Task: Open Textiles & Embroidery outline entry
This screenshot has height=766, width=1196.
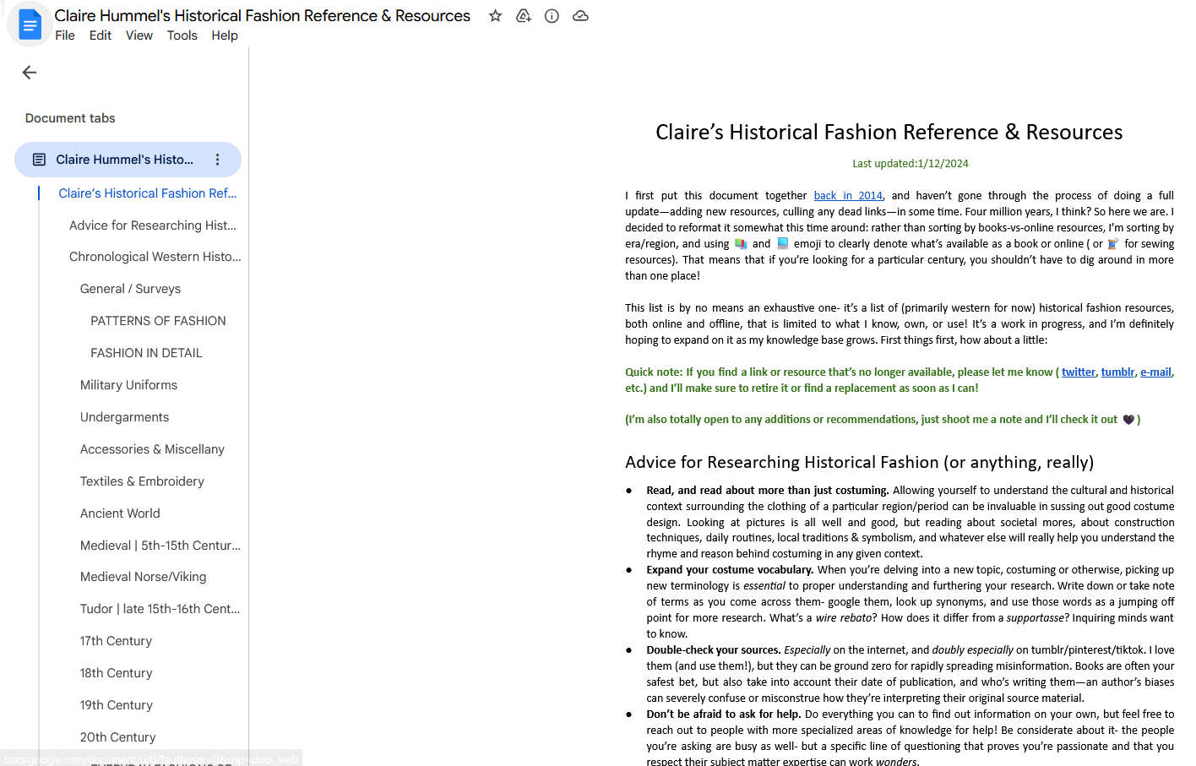Action: [x=142, y=481]
